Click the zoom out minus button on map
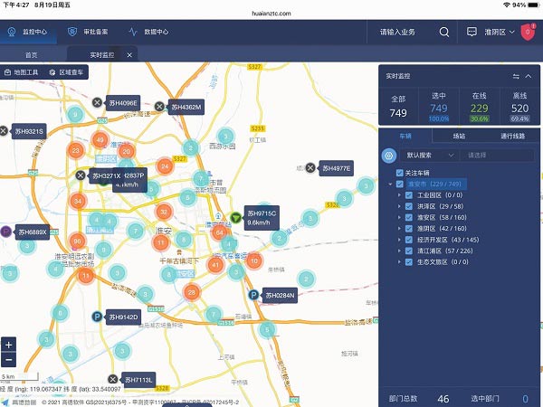The height and width of the screenshot is (407, 543). pyautogui.click(x=9, y=361)
